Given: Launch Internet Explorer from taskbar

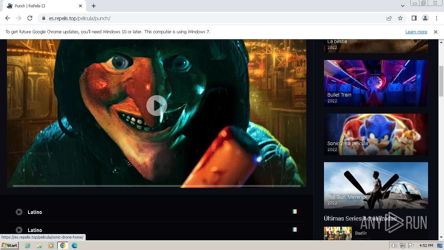Looking at the screenshot, I should (x=27, y=245).
